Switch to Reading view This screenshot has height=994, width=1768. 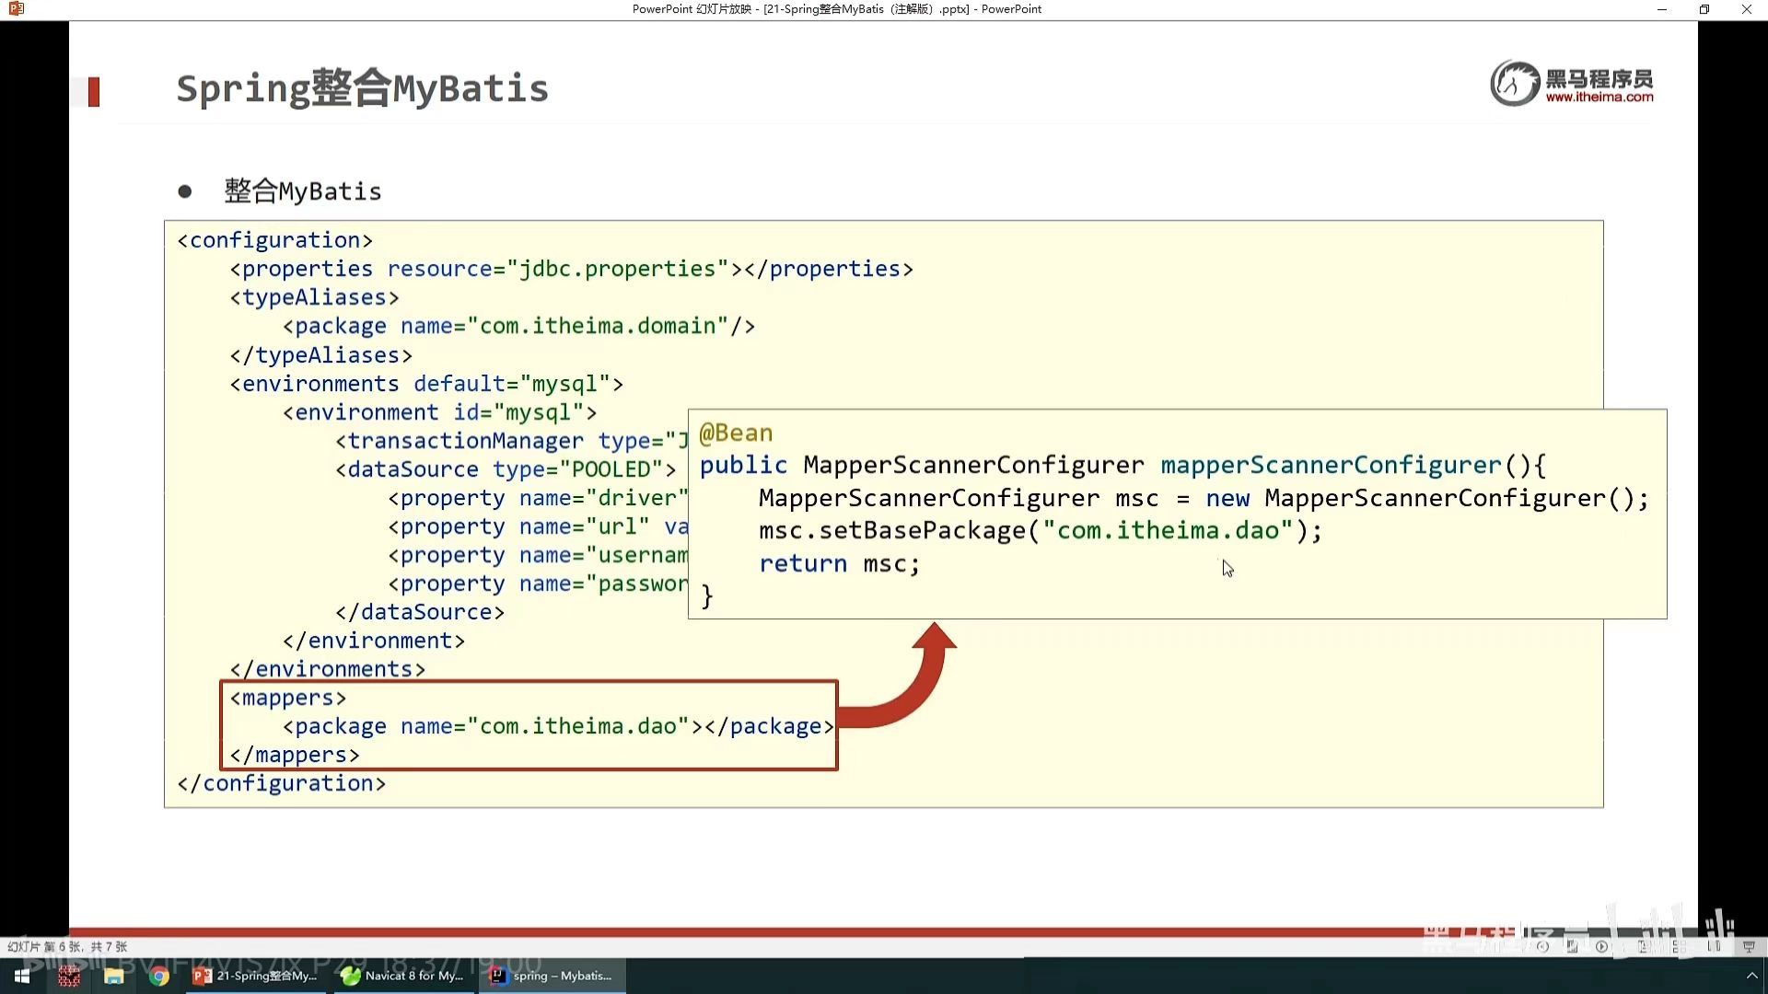1714,946
